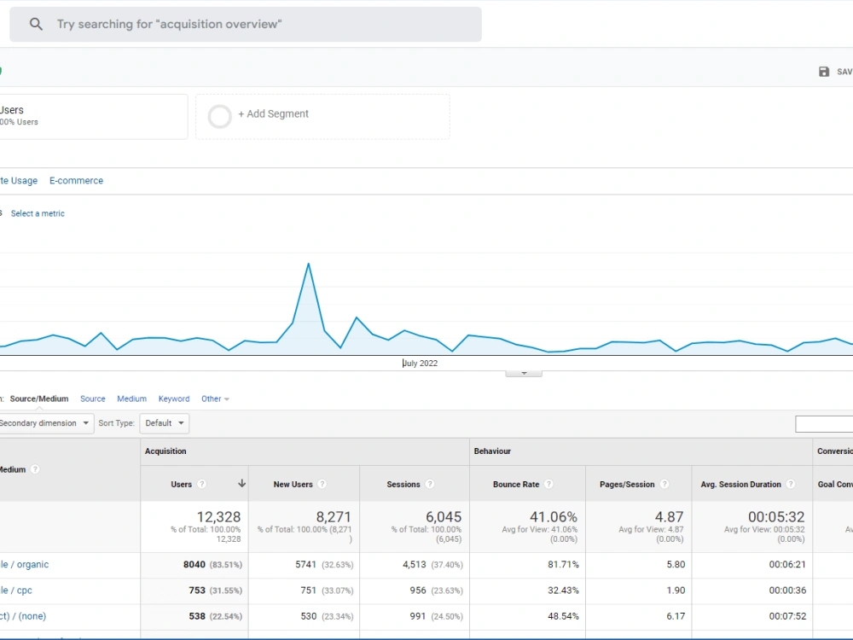Select the Keyword primary dimension
The height and width of the screenshot is (640, 853).
coord(174,399)
